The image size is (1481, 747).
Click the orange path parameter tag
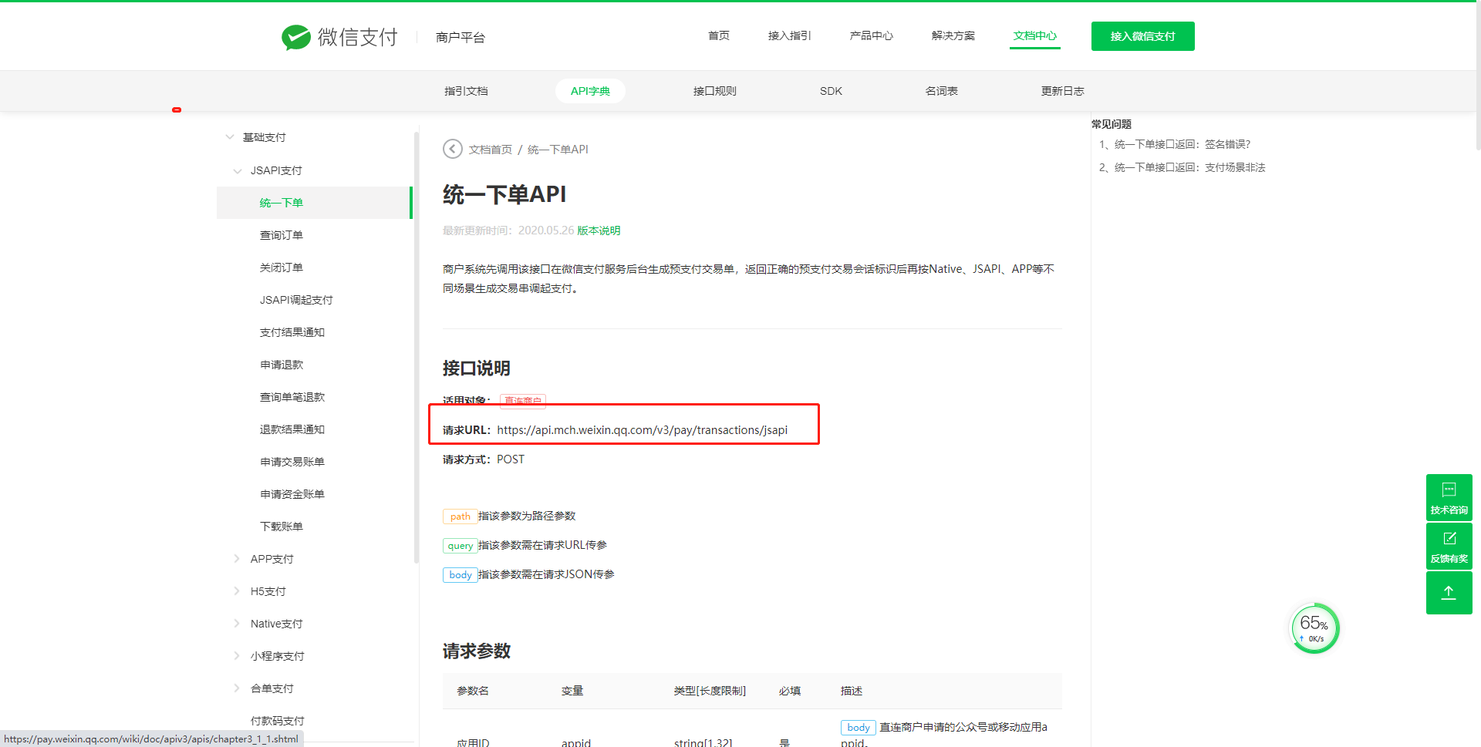point(460,517)
